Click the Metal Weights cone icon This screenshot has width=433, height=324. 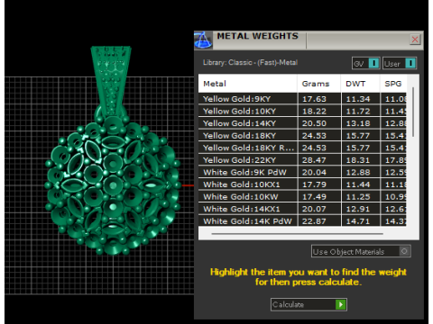(203, 40)
